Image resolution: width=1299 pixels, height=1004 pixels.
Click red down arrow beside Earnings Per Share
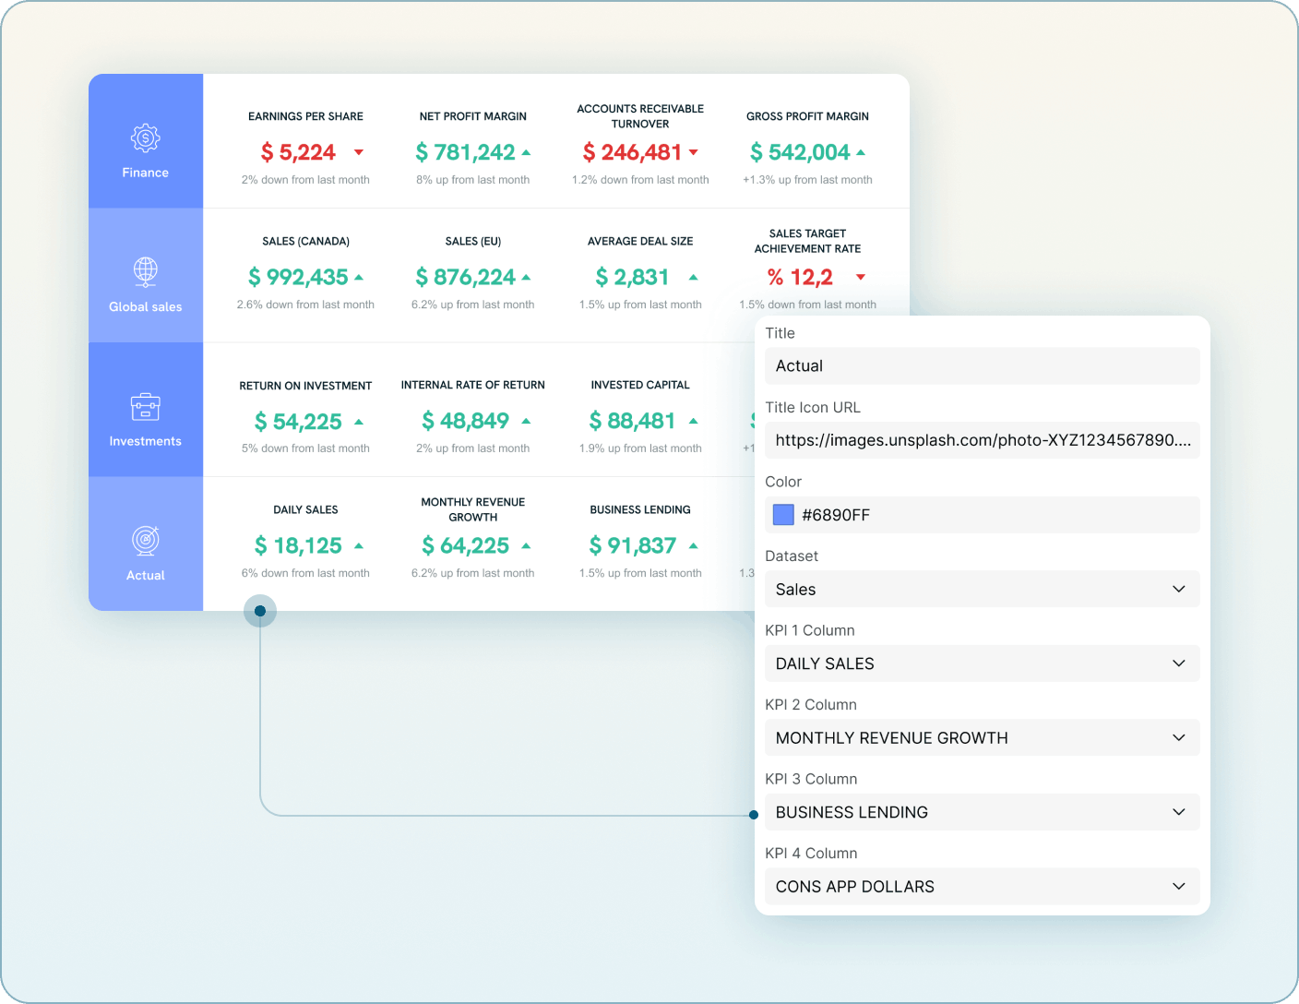[358, 152]
